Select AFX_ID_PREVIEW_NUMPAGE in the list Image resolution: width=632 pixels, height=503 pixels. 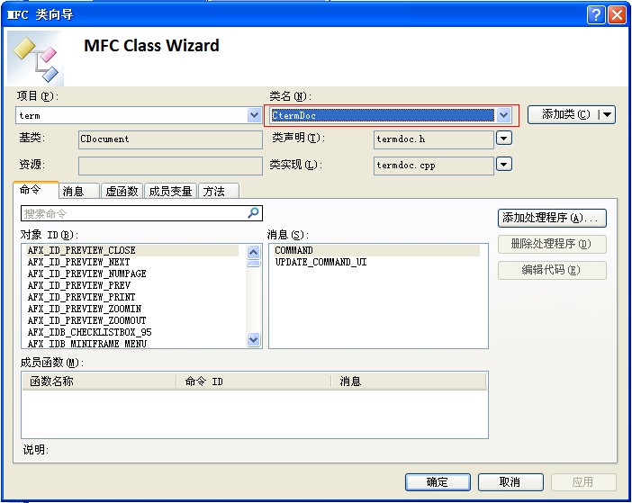pyautogui.click(x=132, y=274)
